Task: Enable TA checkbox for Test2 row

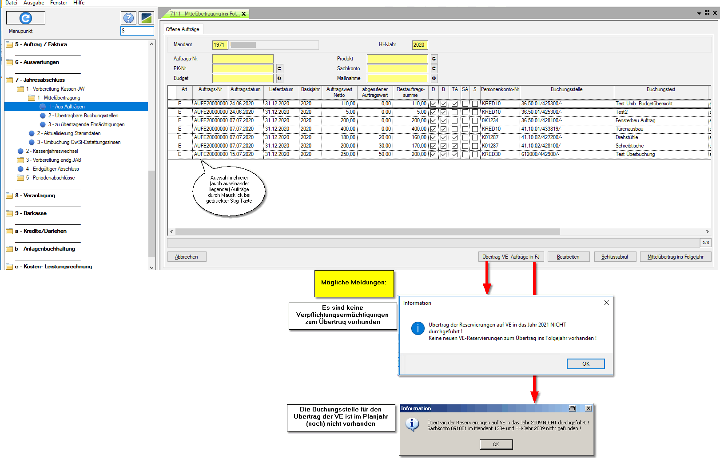Action: [454, 112]
